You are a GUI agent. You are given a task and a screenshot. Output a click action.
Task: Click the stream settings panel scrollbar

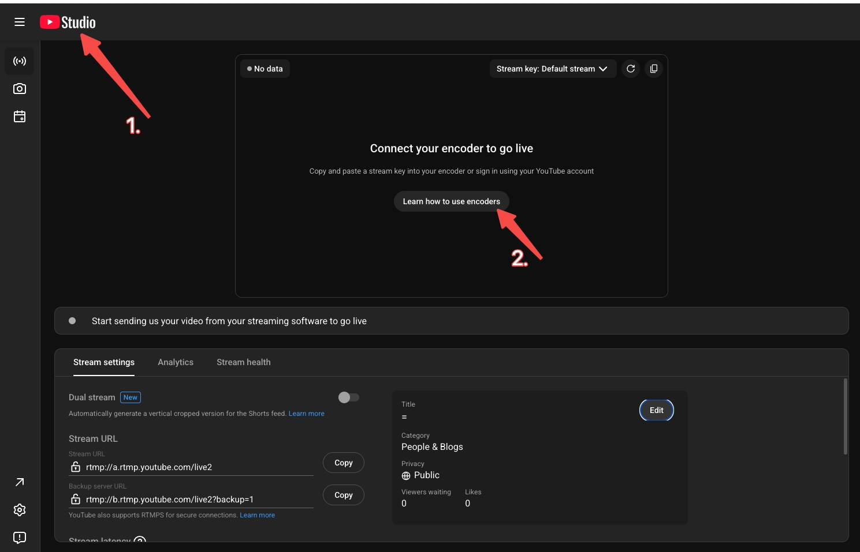(x=846, y=416)
